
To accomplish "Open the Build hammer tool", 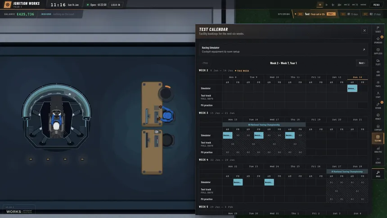I will (378, 174).
